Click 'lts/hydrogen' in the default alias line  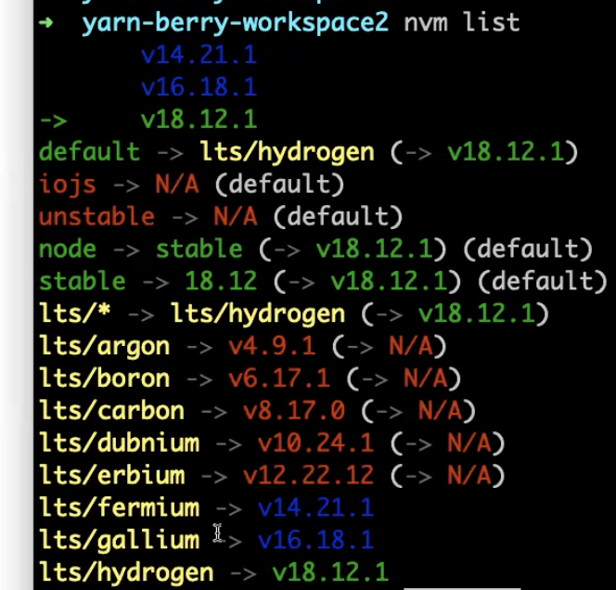(x=288, y=153)
